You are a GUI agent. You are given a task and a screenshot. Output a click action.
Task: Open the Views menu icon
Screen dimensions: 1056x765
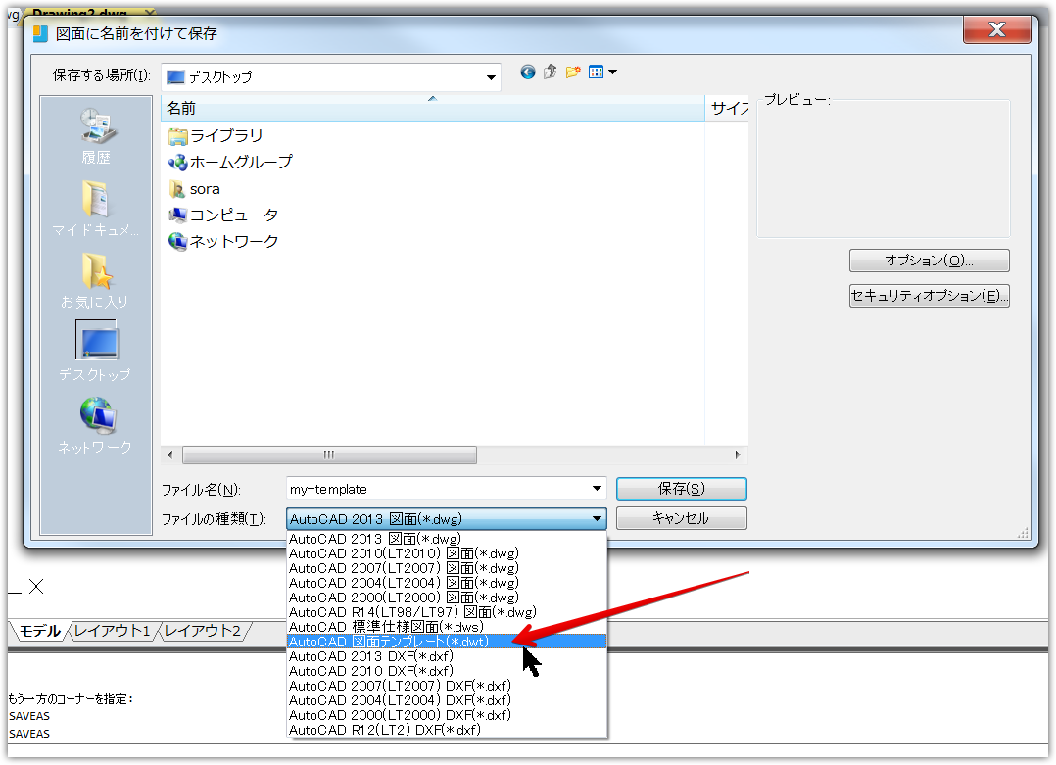coord(596,72)
